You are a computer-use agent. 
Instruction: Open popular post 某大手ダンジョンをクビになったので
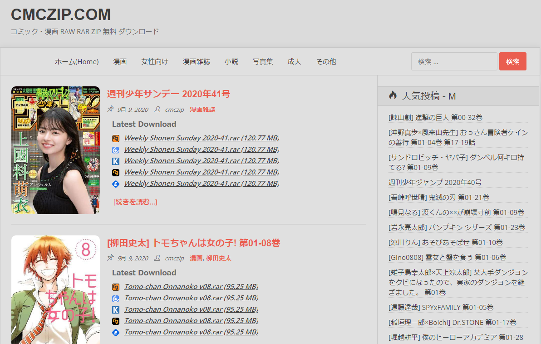pyautogui.click(x=458, y=283)
